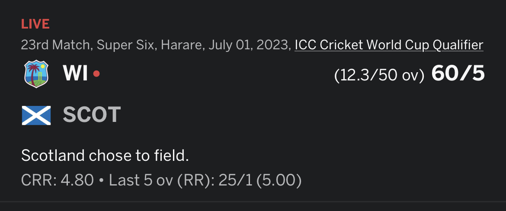Screen dimensions: 506x211
Task: Click the red LIVE status label
Action: point(35,24)
